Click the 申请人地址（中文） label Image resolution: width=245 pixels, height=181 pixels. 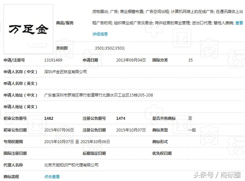point(20,95)
